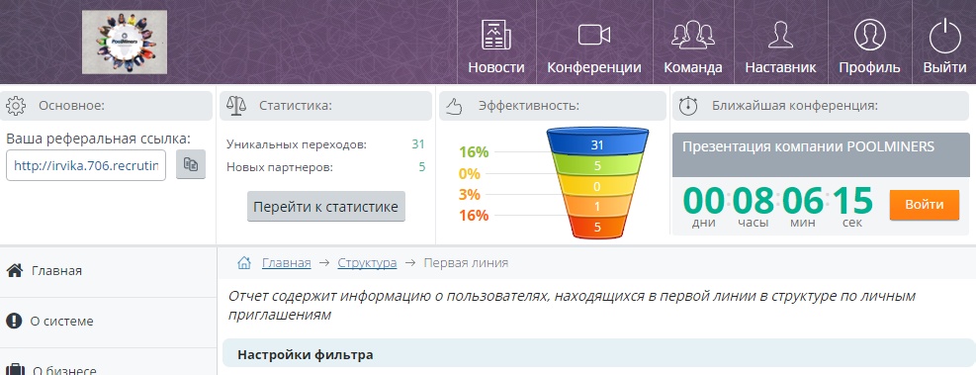Open the Новости news icon
976x375 pixels.
click(496, 35)
